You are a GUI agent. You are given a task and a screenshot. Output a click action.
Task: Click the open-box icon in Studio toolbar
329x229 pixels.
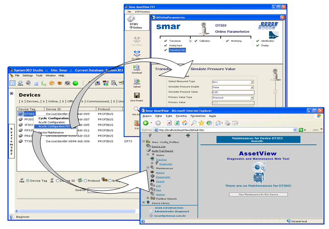click(x=60, y=83)
